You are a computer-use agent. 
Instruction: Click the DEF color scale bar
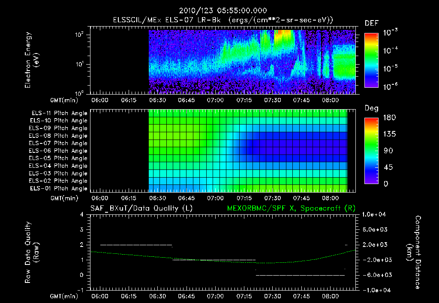click(x=372, y=60)
